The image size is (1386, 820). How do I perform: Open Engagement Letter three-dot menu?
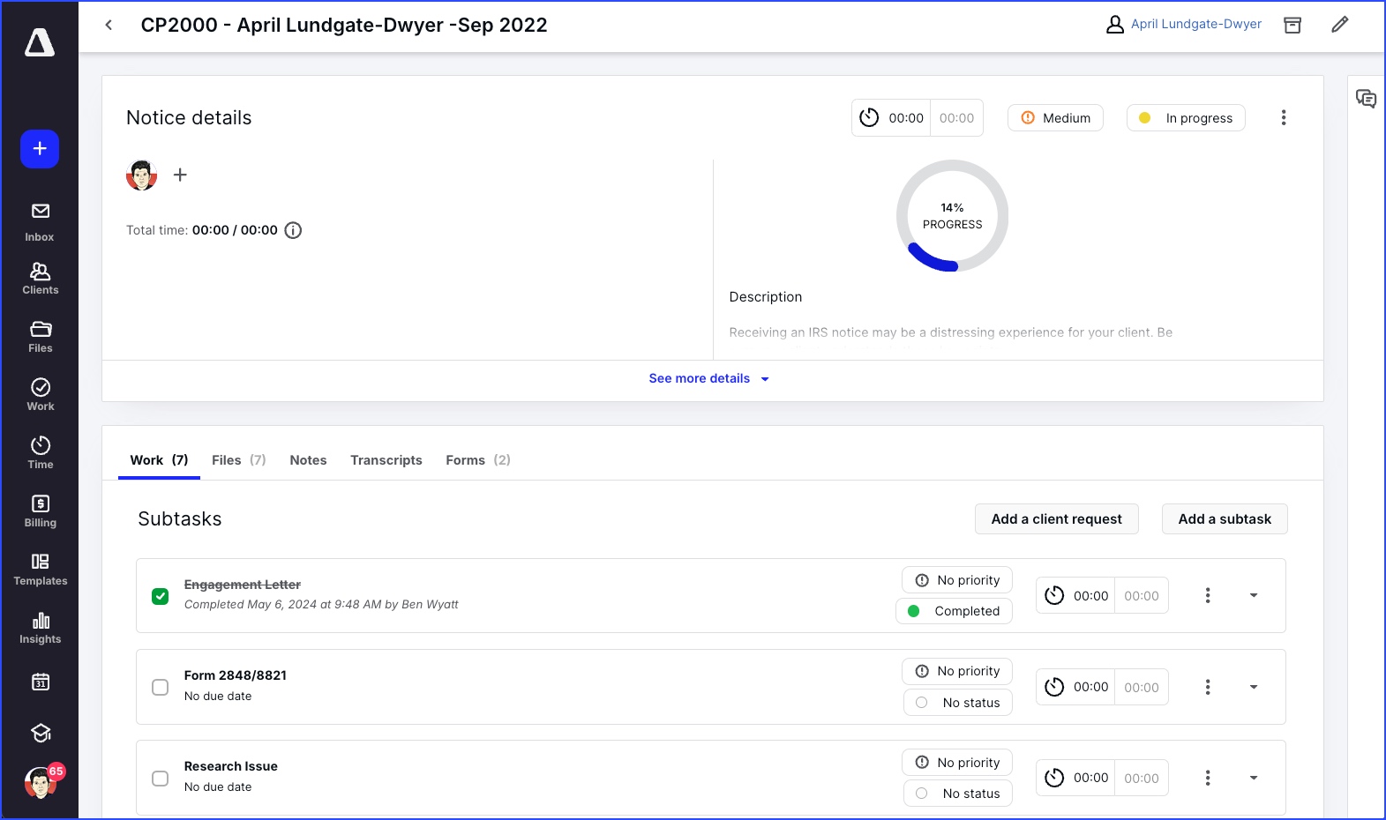click(1208, 595)
